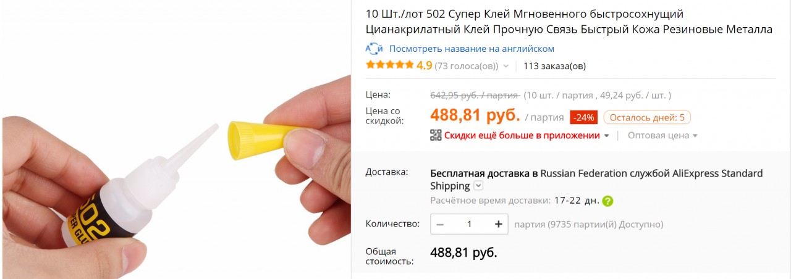
Task: Click the QR code icon for app discounts
Action: click(436, 135)
